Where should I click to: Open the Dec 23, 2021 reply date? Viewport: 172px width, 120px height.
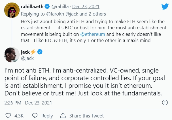tap(86, 6)
